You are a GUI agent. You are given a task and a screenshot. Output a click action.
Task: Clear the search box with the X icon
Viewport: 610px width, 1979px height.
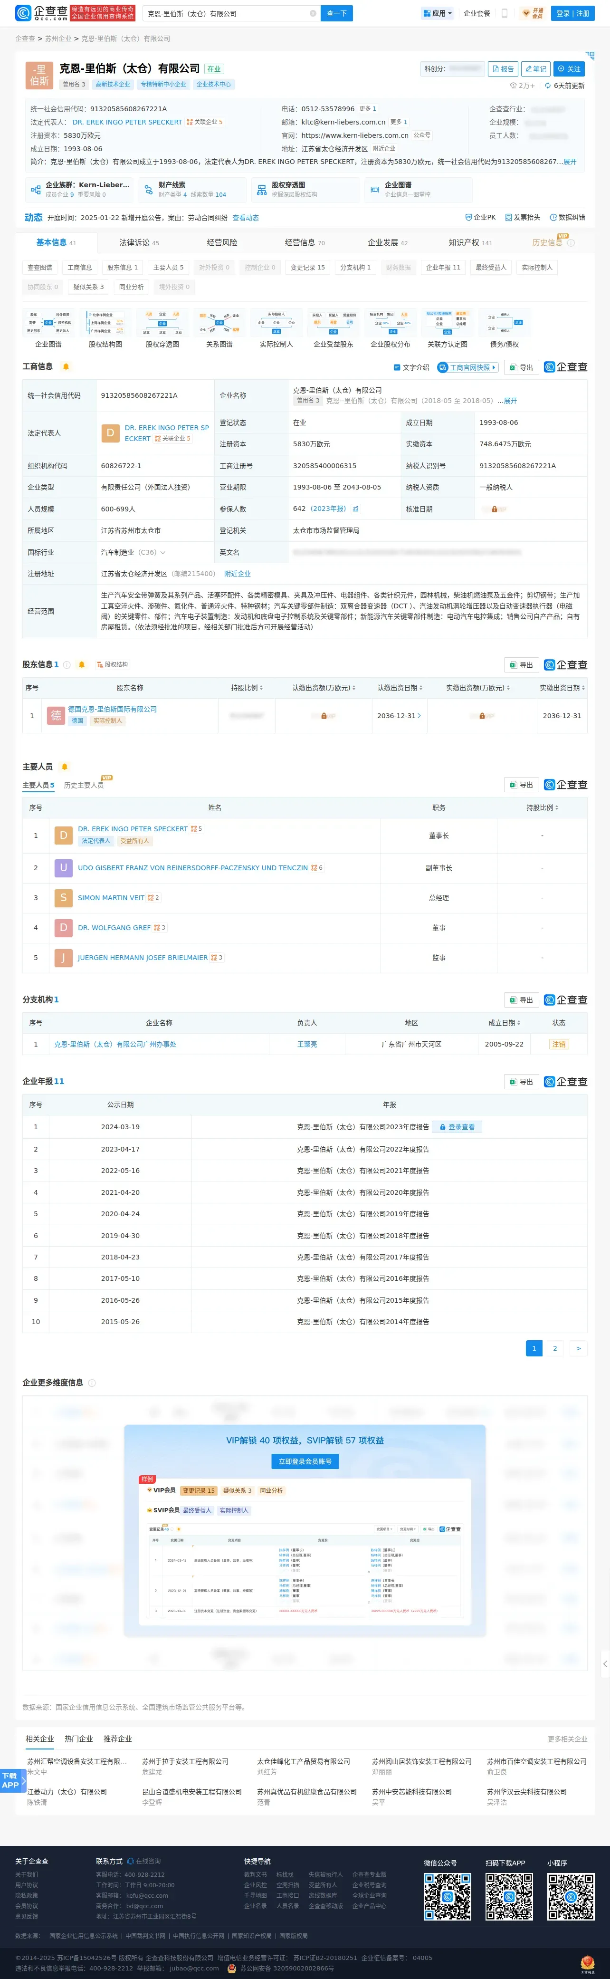(313, 14)
